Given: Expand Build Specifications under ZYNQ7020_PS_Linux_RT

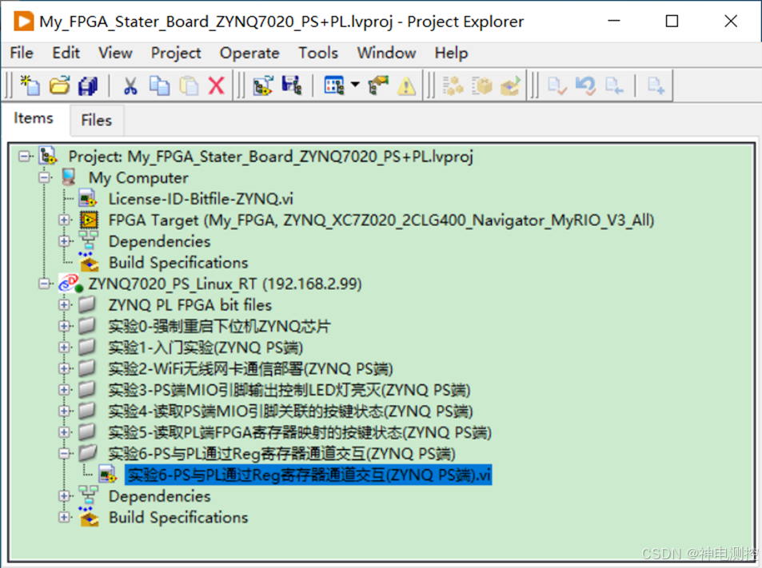Looking at the screenshot, I should [64, 517].
